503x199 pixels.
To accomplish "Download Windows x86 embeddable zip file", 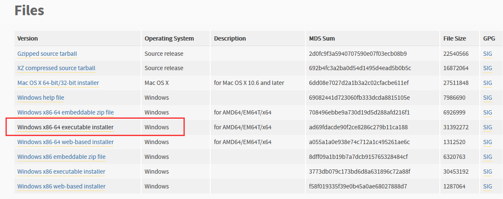I will 61,157.
